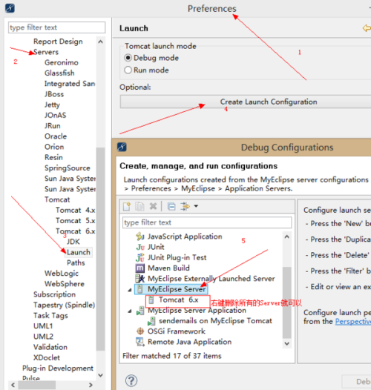371x390 pixels.
Task: Select WebSphere server entry
Action: click(65, 284)
